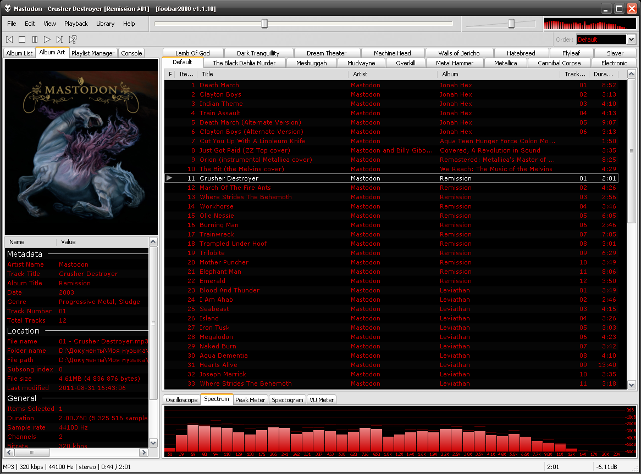This screenshot has width=641, height=474.
Task: Click the Name column header in properties
Action: click(31, 242)
